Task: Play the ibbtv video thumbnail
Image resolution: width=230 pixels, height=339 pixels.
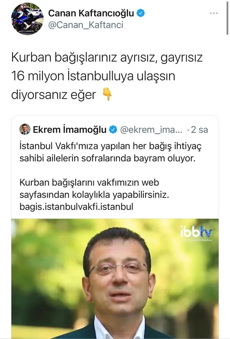Action: click(115, 278)
